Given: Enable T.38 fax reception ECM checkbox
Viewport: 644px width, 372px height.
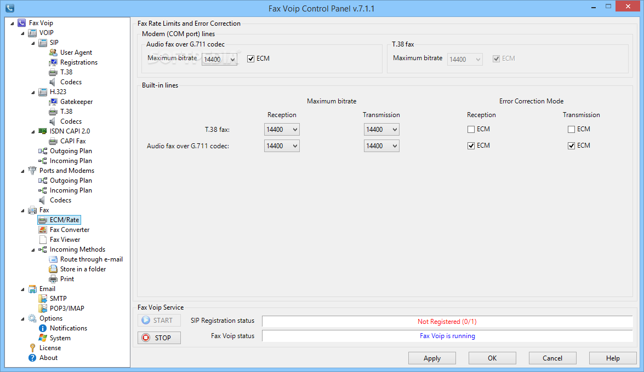Looking at the screenshot, I should point(471,129).
